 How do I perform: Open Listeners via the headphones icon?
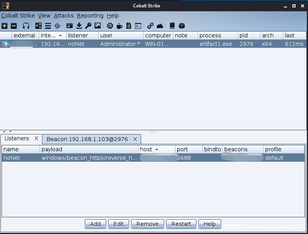[x=26, y=26]
